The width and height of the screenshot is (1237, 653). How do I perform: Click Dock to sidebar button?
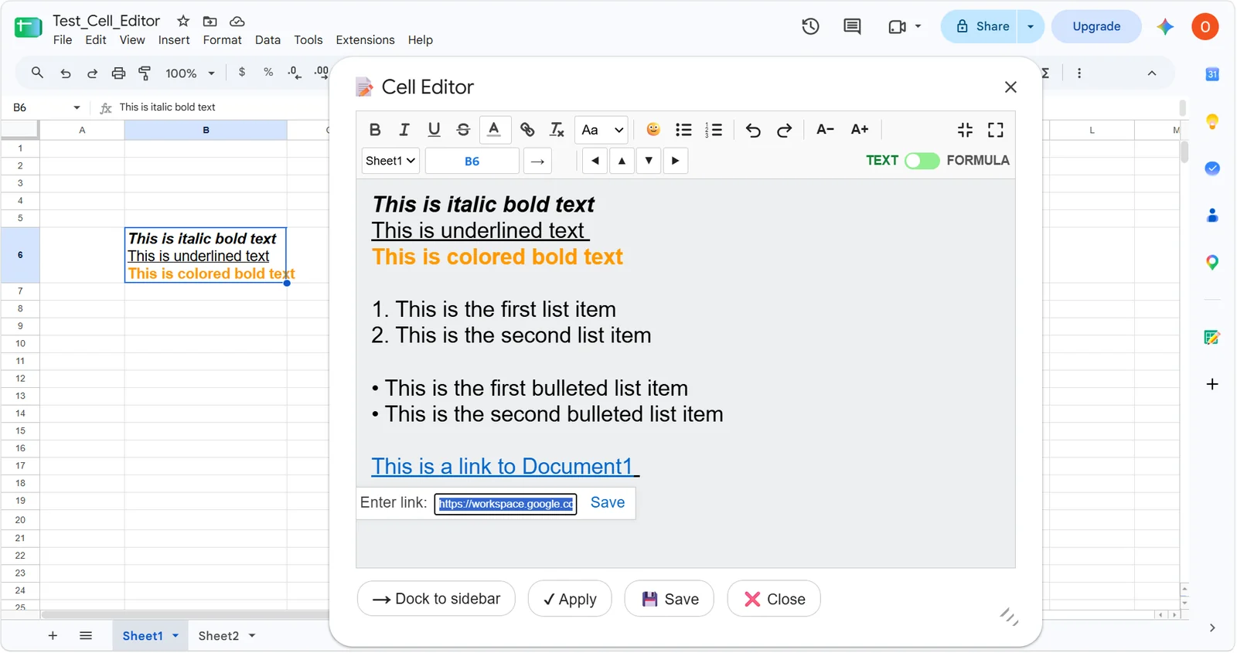tap(436, 599)
